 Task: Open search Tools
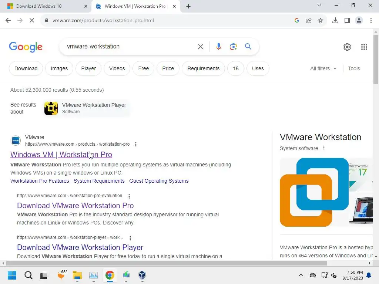(x=354, y=68)
